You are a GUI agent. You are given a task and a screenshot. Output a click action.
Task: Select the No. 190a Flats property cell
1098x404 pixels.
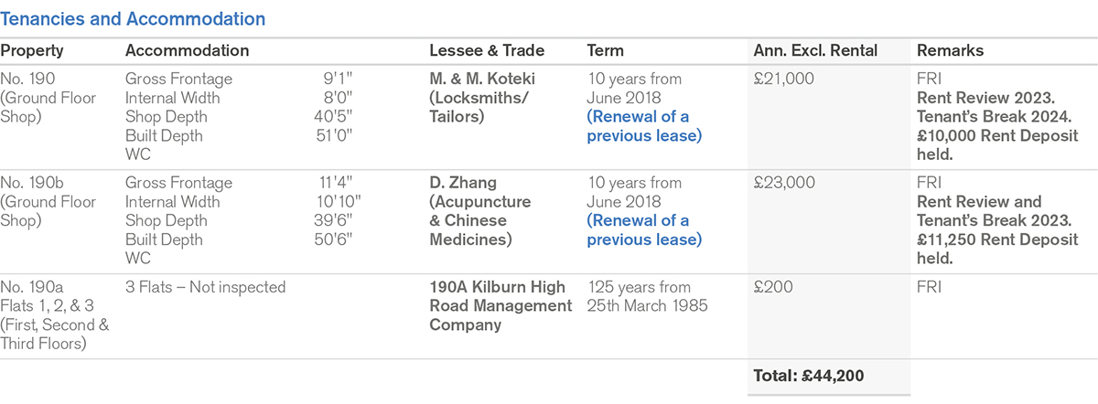[x=55, y=314]
